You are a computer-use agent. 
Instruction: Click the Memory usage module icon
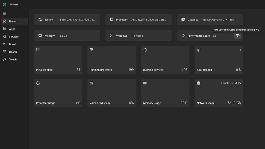coord(145,83)
